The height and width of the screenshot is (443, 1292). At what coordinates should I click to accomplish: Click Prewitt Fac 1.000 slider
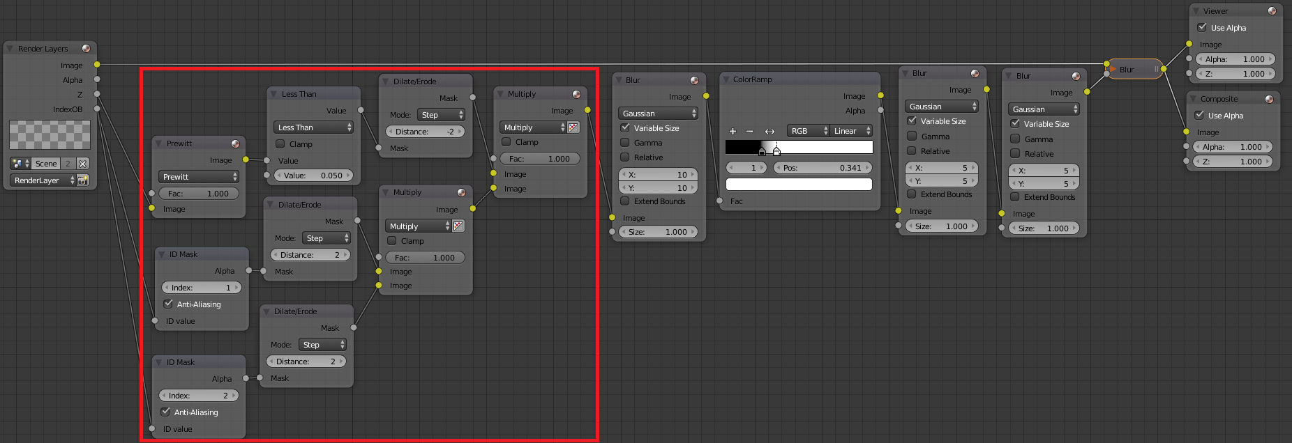[199, 194]
